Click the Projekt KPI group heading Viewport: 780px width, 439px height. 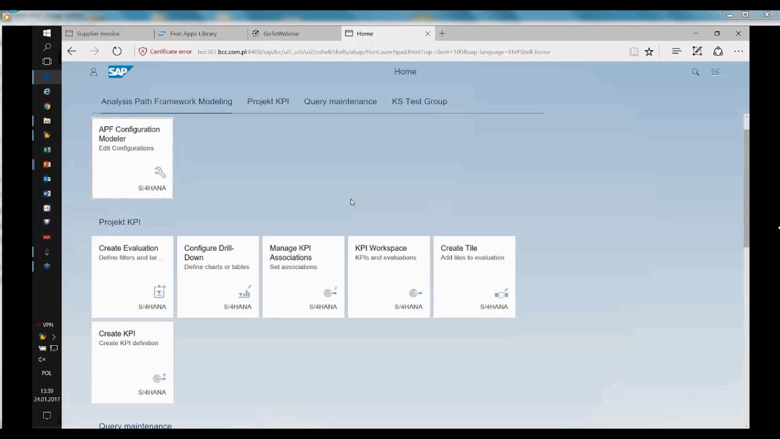tap(119, 222)
